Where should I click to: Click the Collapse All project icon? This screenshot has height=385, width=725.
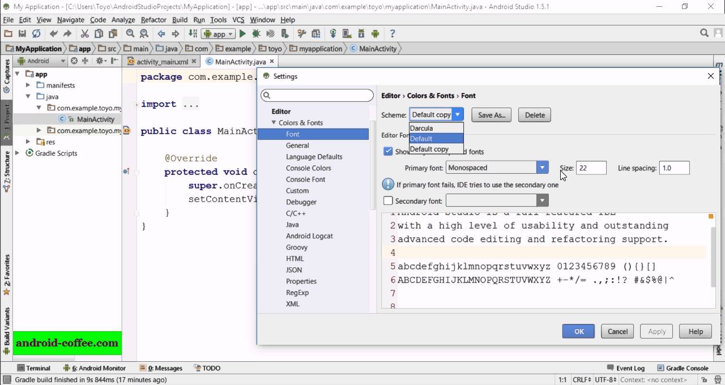[x=85, y=61]
